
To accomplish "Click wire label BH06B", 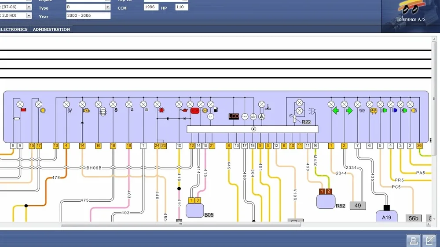I will point(94,168).
